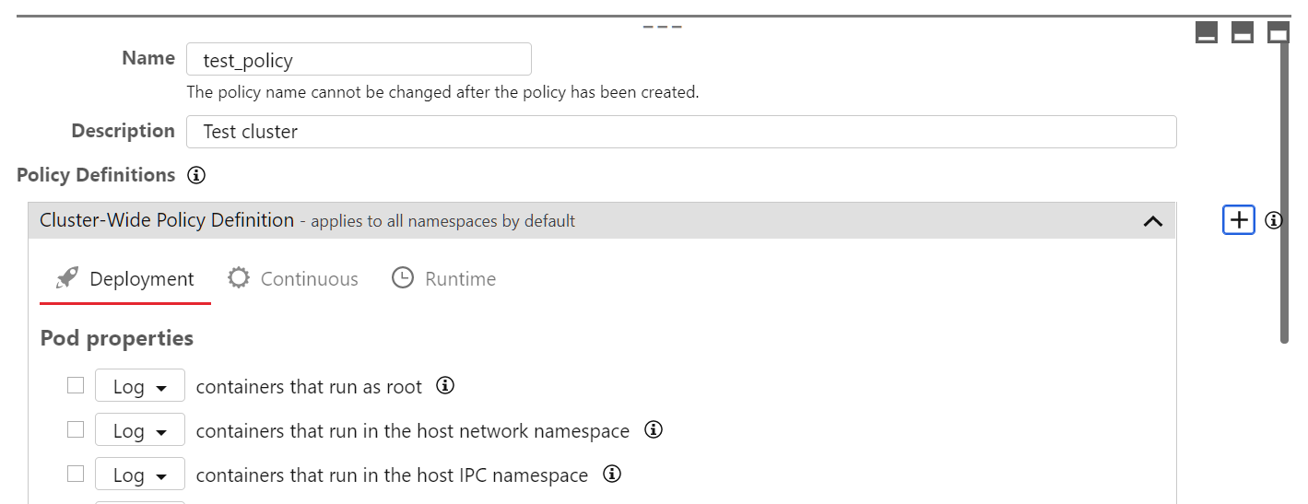Check the host network namespace checkbox

tap(76, 429)
